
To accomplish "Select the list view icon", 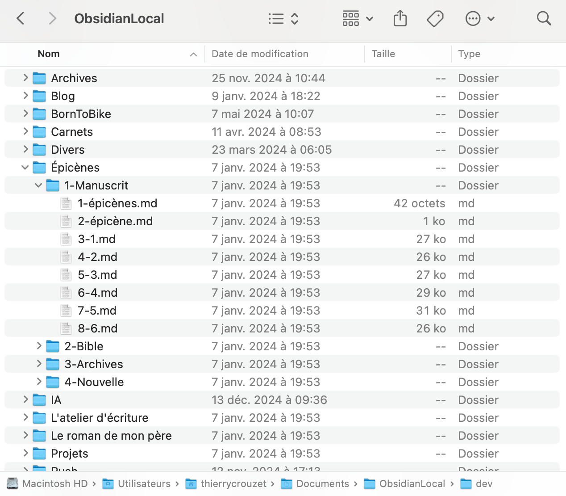I will click(276, 19).
